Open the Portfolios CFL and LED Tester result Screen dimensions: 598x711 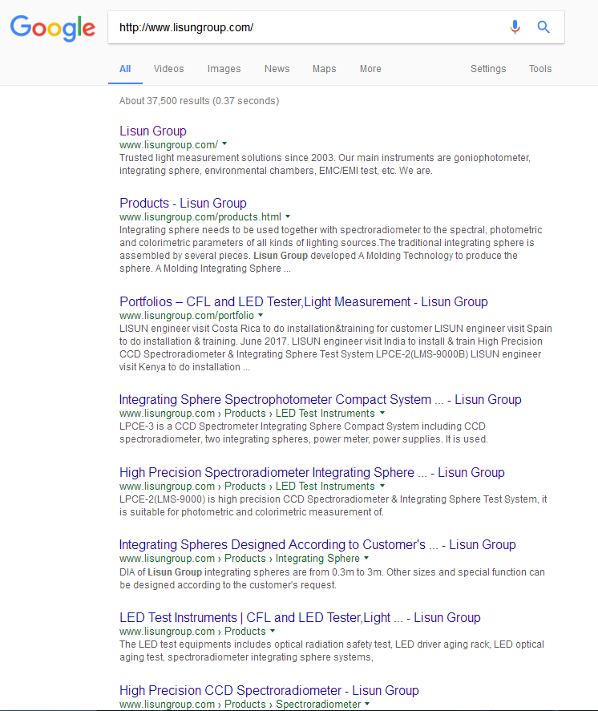(303, 301)
